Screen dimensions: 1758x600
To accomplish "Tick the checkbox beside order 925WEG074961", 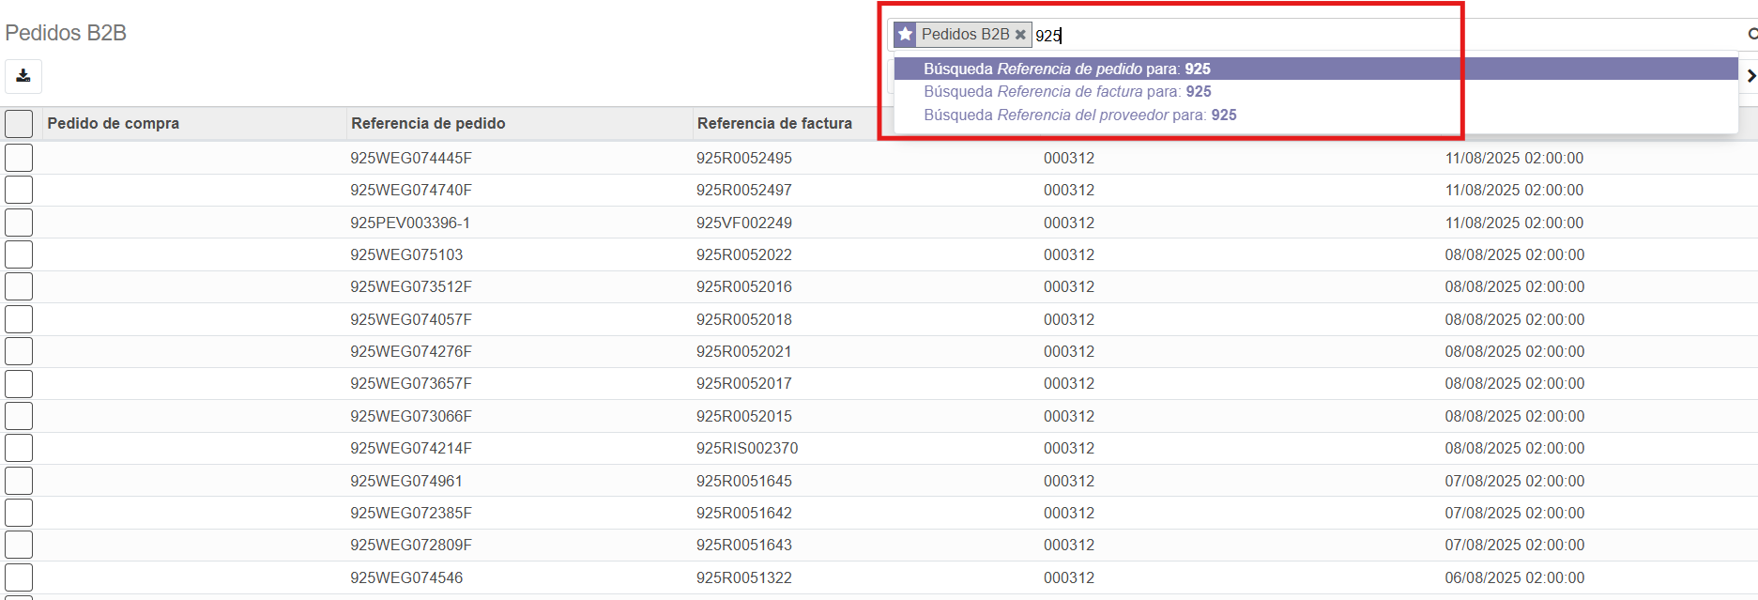I will (19, 481).
